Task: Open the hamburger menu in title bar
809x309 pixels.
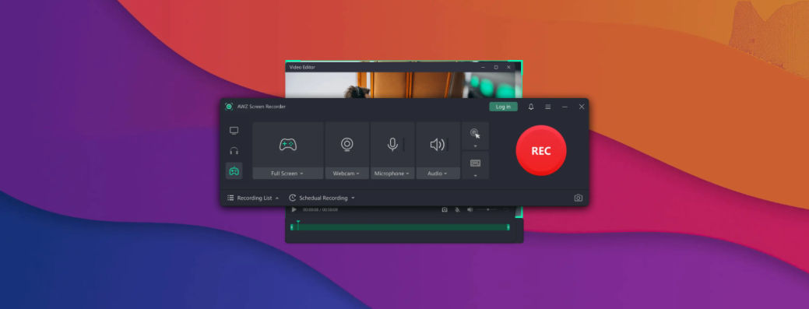Action: point(548,107)
